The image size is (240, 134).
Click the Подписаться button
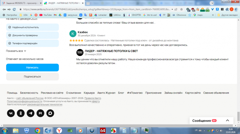coord(32,76)
